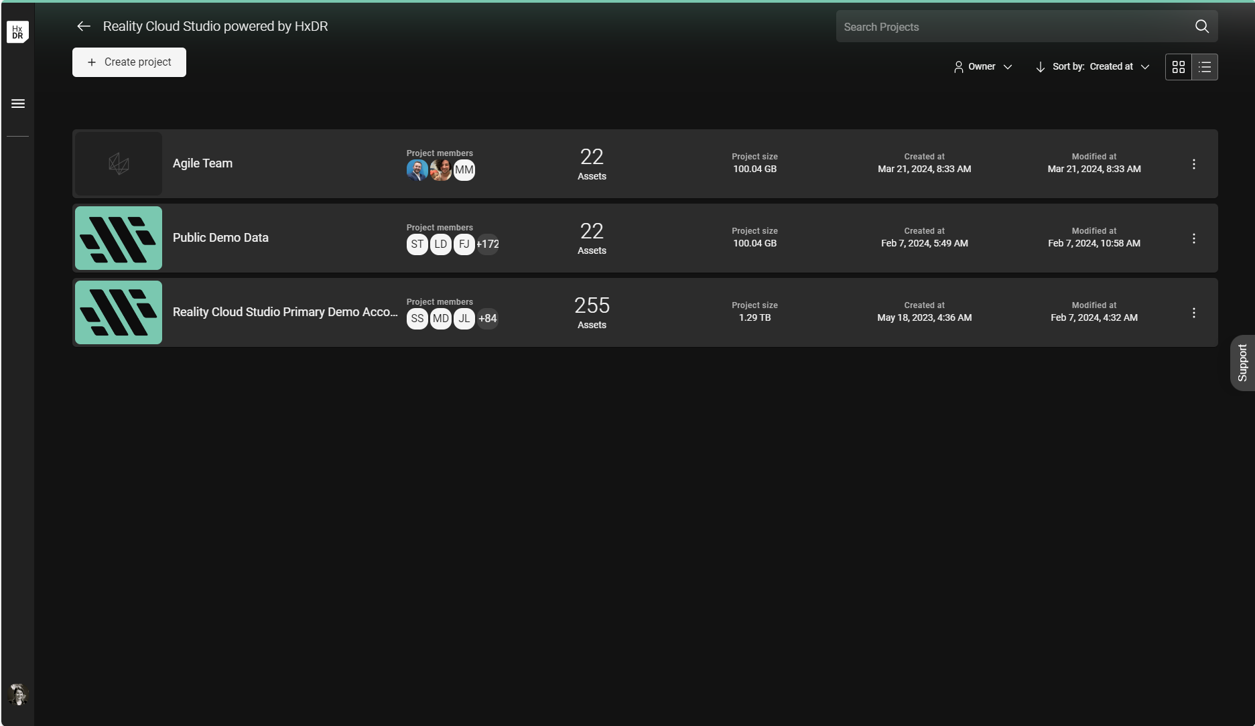Click the search magnifier icon
Screen dimensions: 1255x726
[x=1201, y=26]
